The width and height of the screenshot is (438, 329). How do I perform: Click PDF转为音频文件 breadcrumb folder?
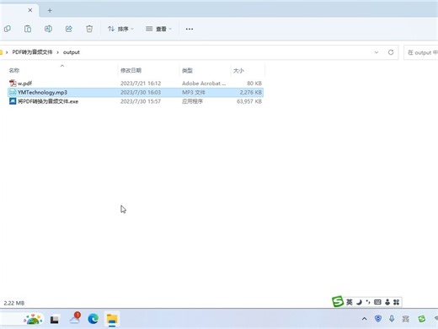(32, 52)
